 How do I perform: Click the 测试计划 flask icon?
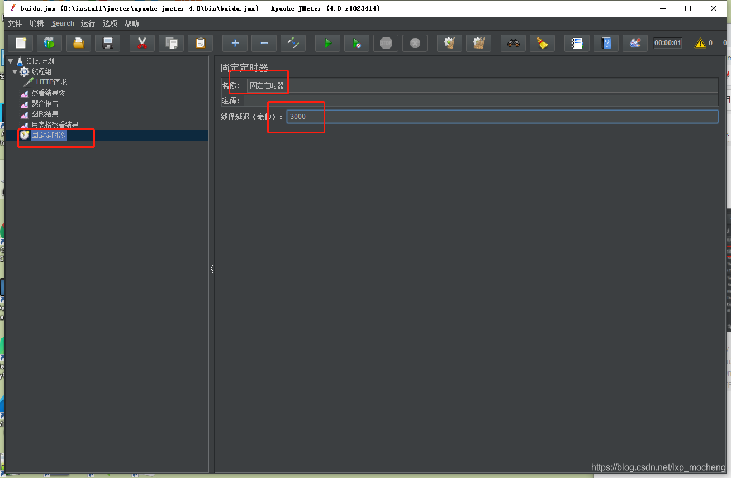click(x=20, y=61)
